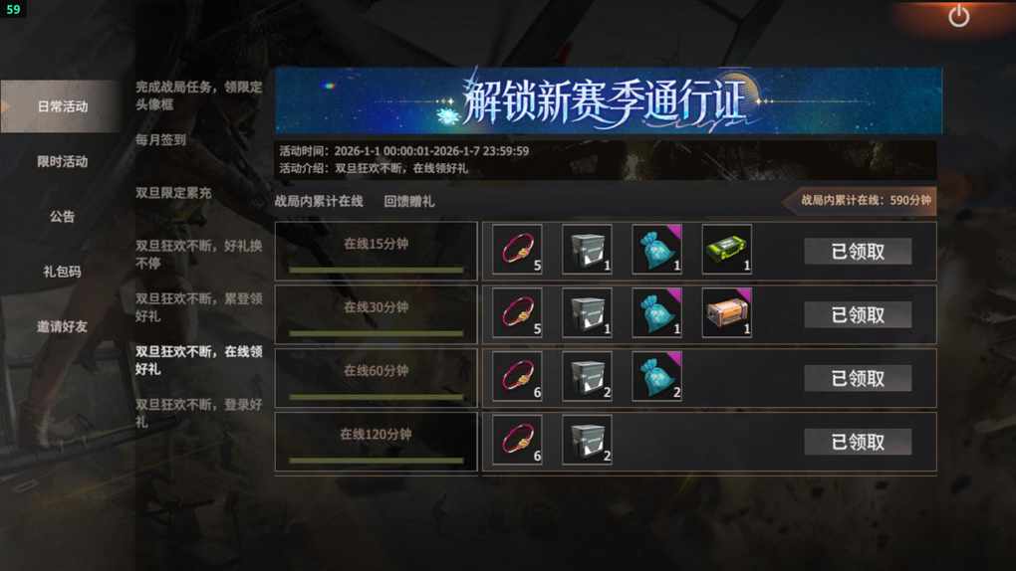The height and width of the screenshot is (571, 1016).
Task: Open the 每月签到 activity entry
Action: point(160,140)
